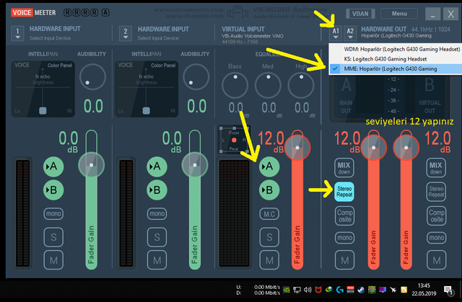This screenshot has width=462, height=302.
Task: Click Audibility knob of Hardware Input 1
Action: click(x=92, y=76)
